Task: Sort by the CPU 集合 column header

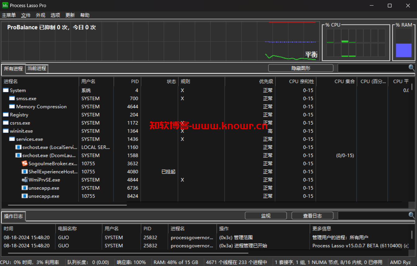Action: (x=337, y=81)
